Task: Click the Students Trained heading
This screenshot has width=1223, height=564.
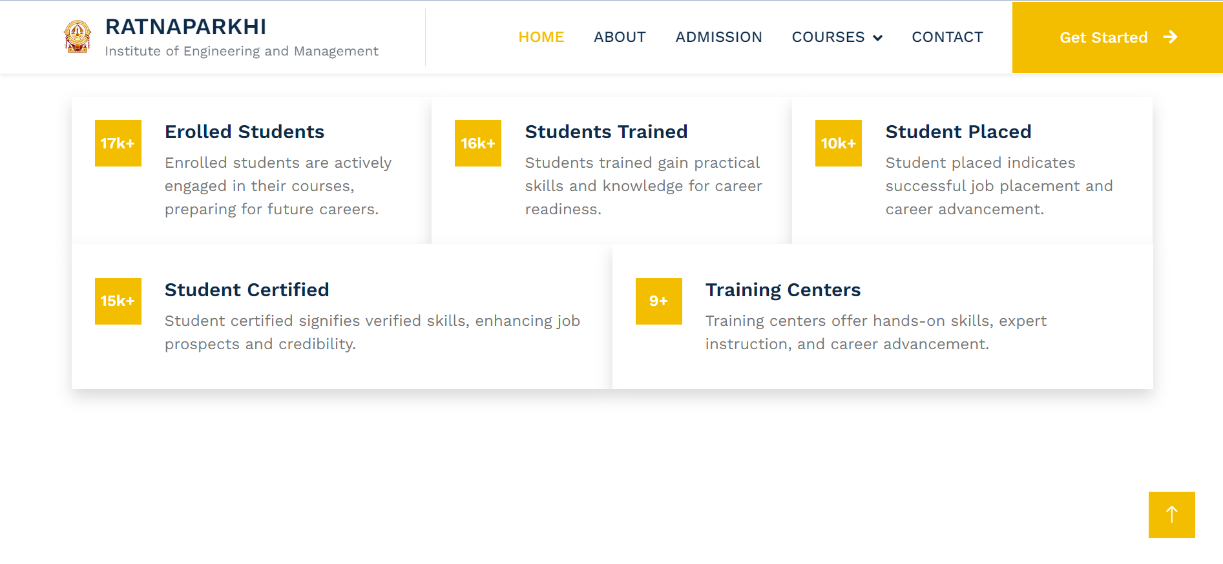Action: [606, 132]
